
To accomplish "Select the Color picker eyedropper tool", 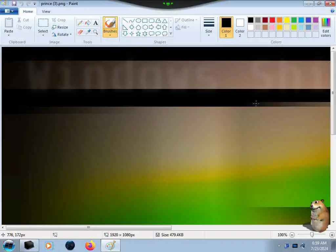I will pos(88,32).
